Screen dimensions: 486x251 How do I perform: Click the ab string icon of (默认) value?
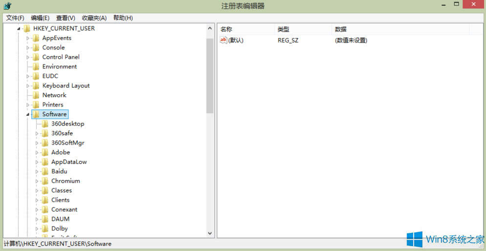pos(224,40)
